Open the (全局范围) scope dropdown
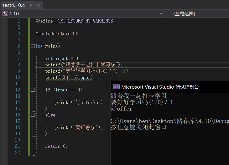Viewport: 229px width, 165px height. pos(197,14)
